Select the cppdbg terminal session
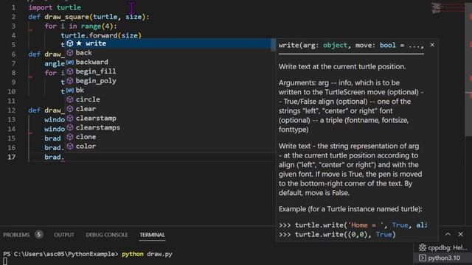This screenshot has height=265, width=472. (443, 247)
